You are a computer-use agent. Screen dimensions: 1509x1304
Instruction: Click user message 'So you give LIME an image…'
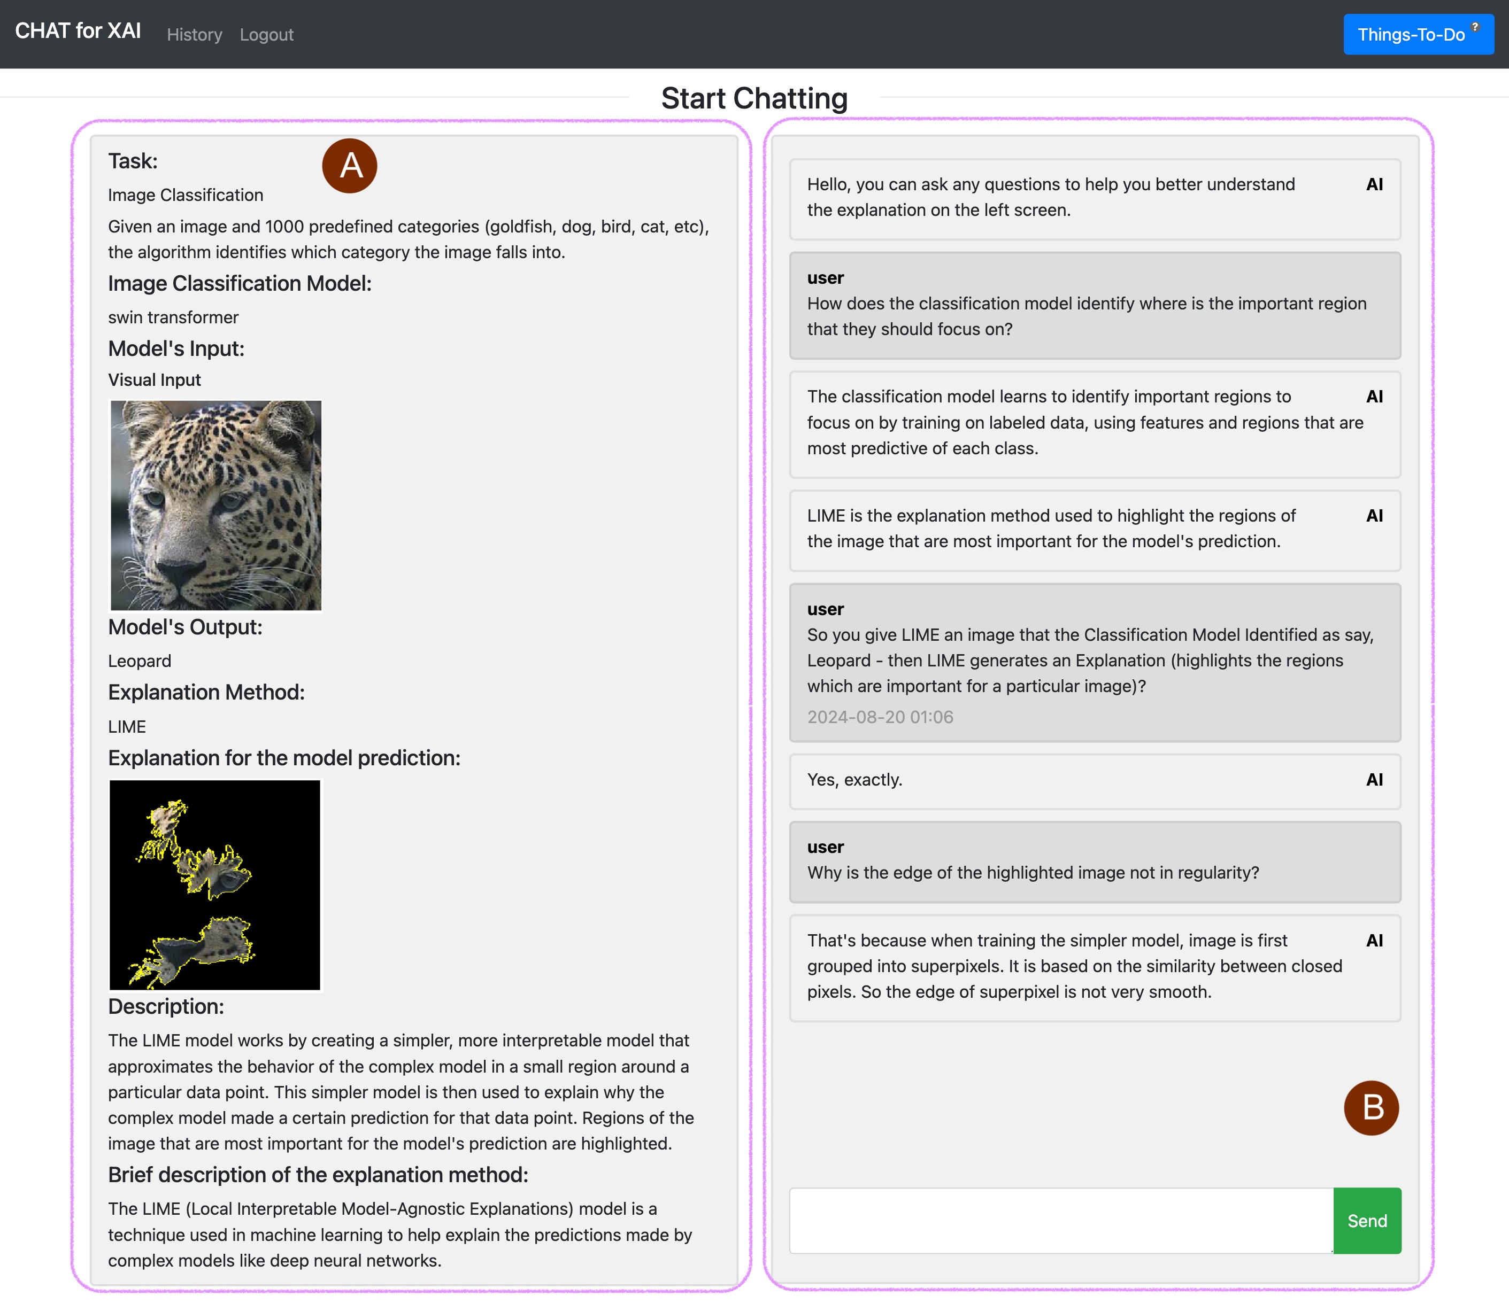pyautogui.click(x=1095, y=662)
